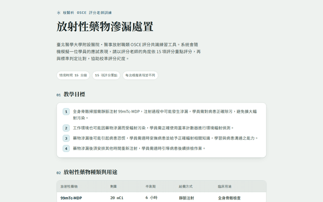Click the 臺北醫學大學附設醫院 intro paragraph
The width and height of the screenshot is (323, 202).
coord(129,52)
